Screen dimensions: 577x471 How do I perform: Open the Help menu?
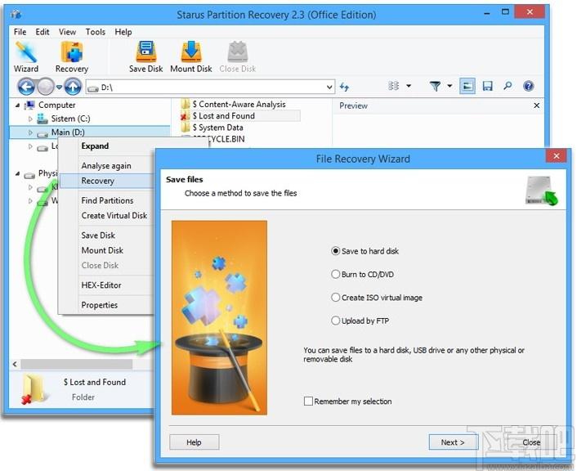123,32
